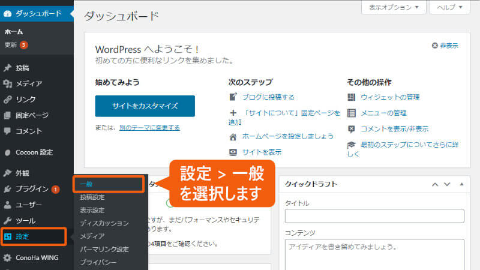Viewport: 480px width, 270px height.
Task: Click サイトをカスタマイズ button
Action: (x=145, y=106)
